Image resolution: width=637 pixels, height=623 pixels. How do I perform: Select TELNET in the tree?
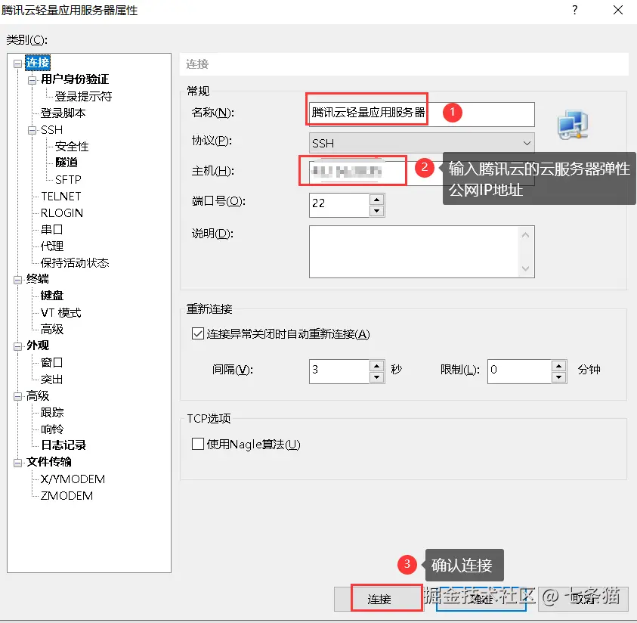61,197
